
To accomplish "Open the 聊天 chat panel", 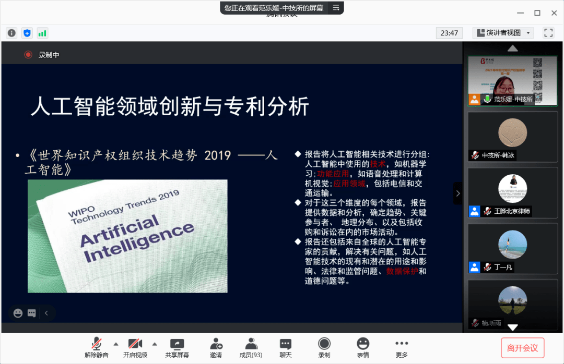I will (x=285, y=348).
